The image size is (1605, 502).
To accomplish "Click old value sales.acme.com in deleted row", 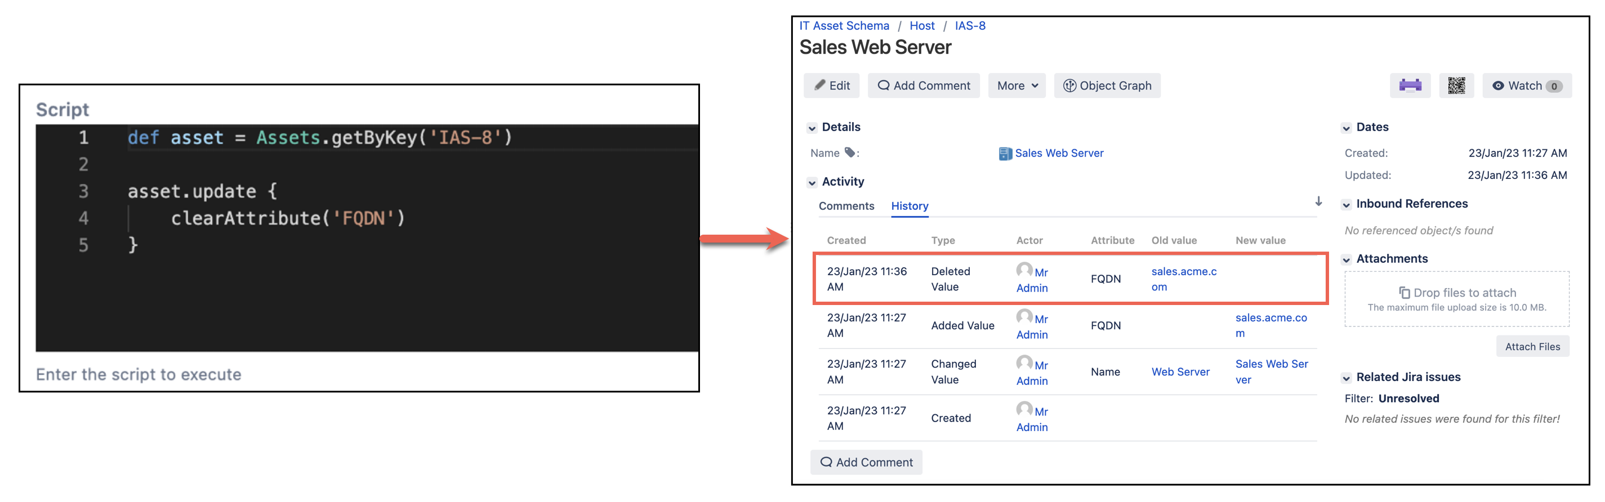I will pos(1184,279).
